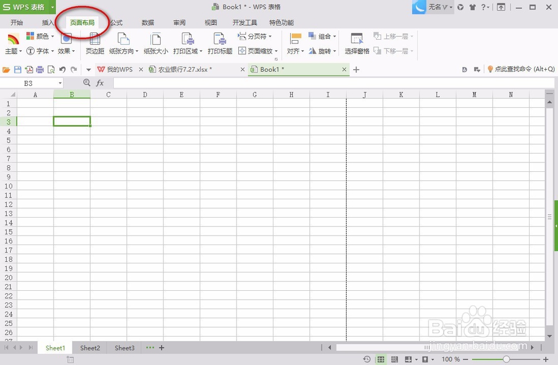Click the history clock icon in status bar
Screen dimensions: 558x365
[367, 359]
